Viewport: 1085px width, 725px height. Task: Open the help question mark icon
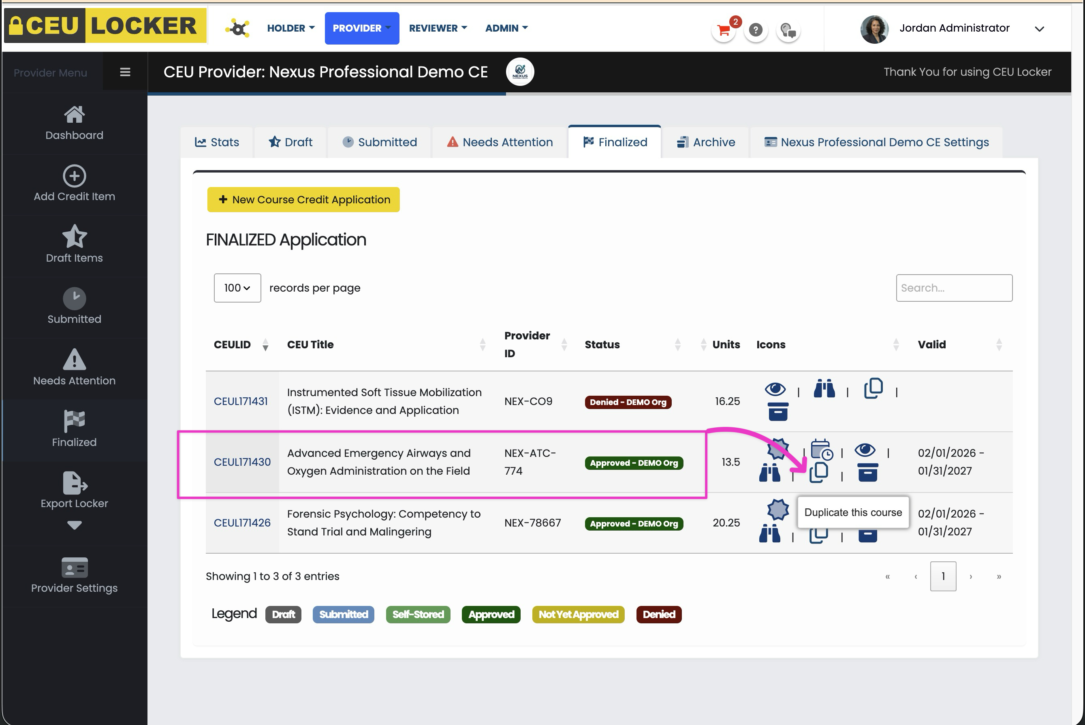click(755, 30)
